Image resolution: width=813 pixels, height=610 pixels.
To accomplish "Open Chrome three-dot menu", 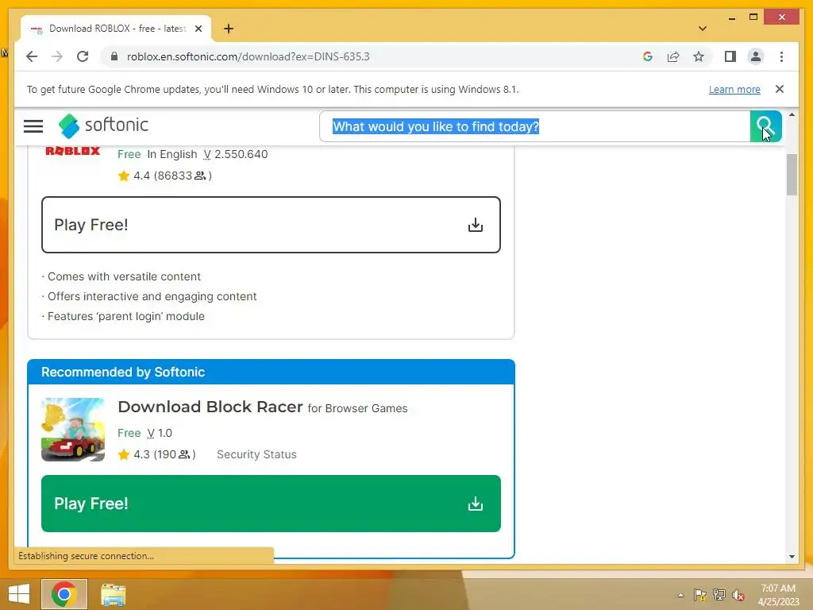I will point(781,56).
